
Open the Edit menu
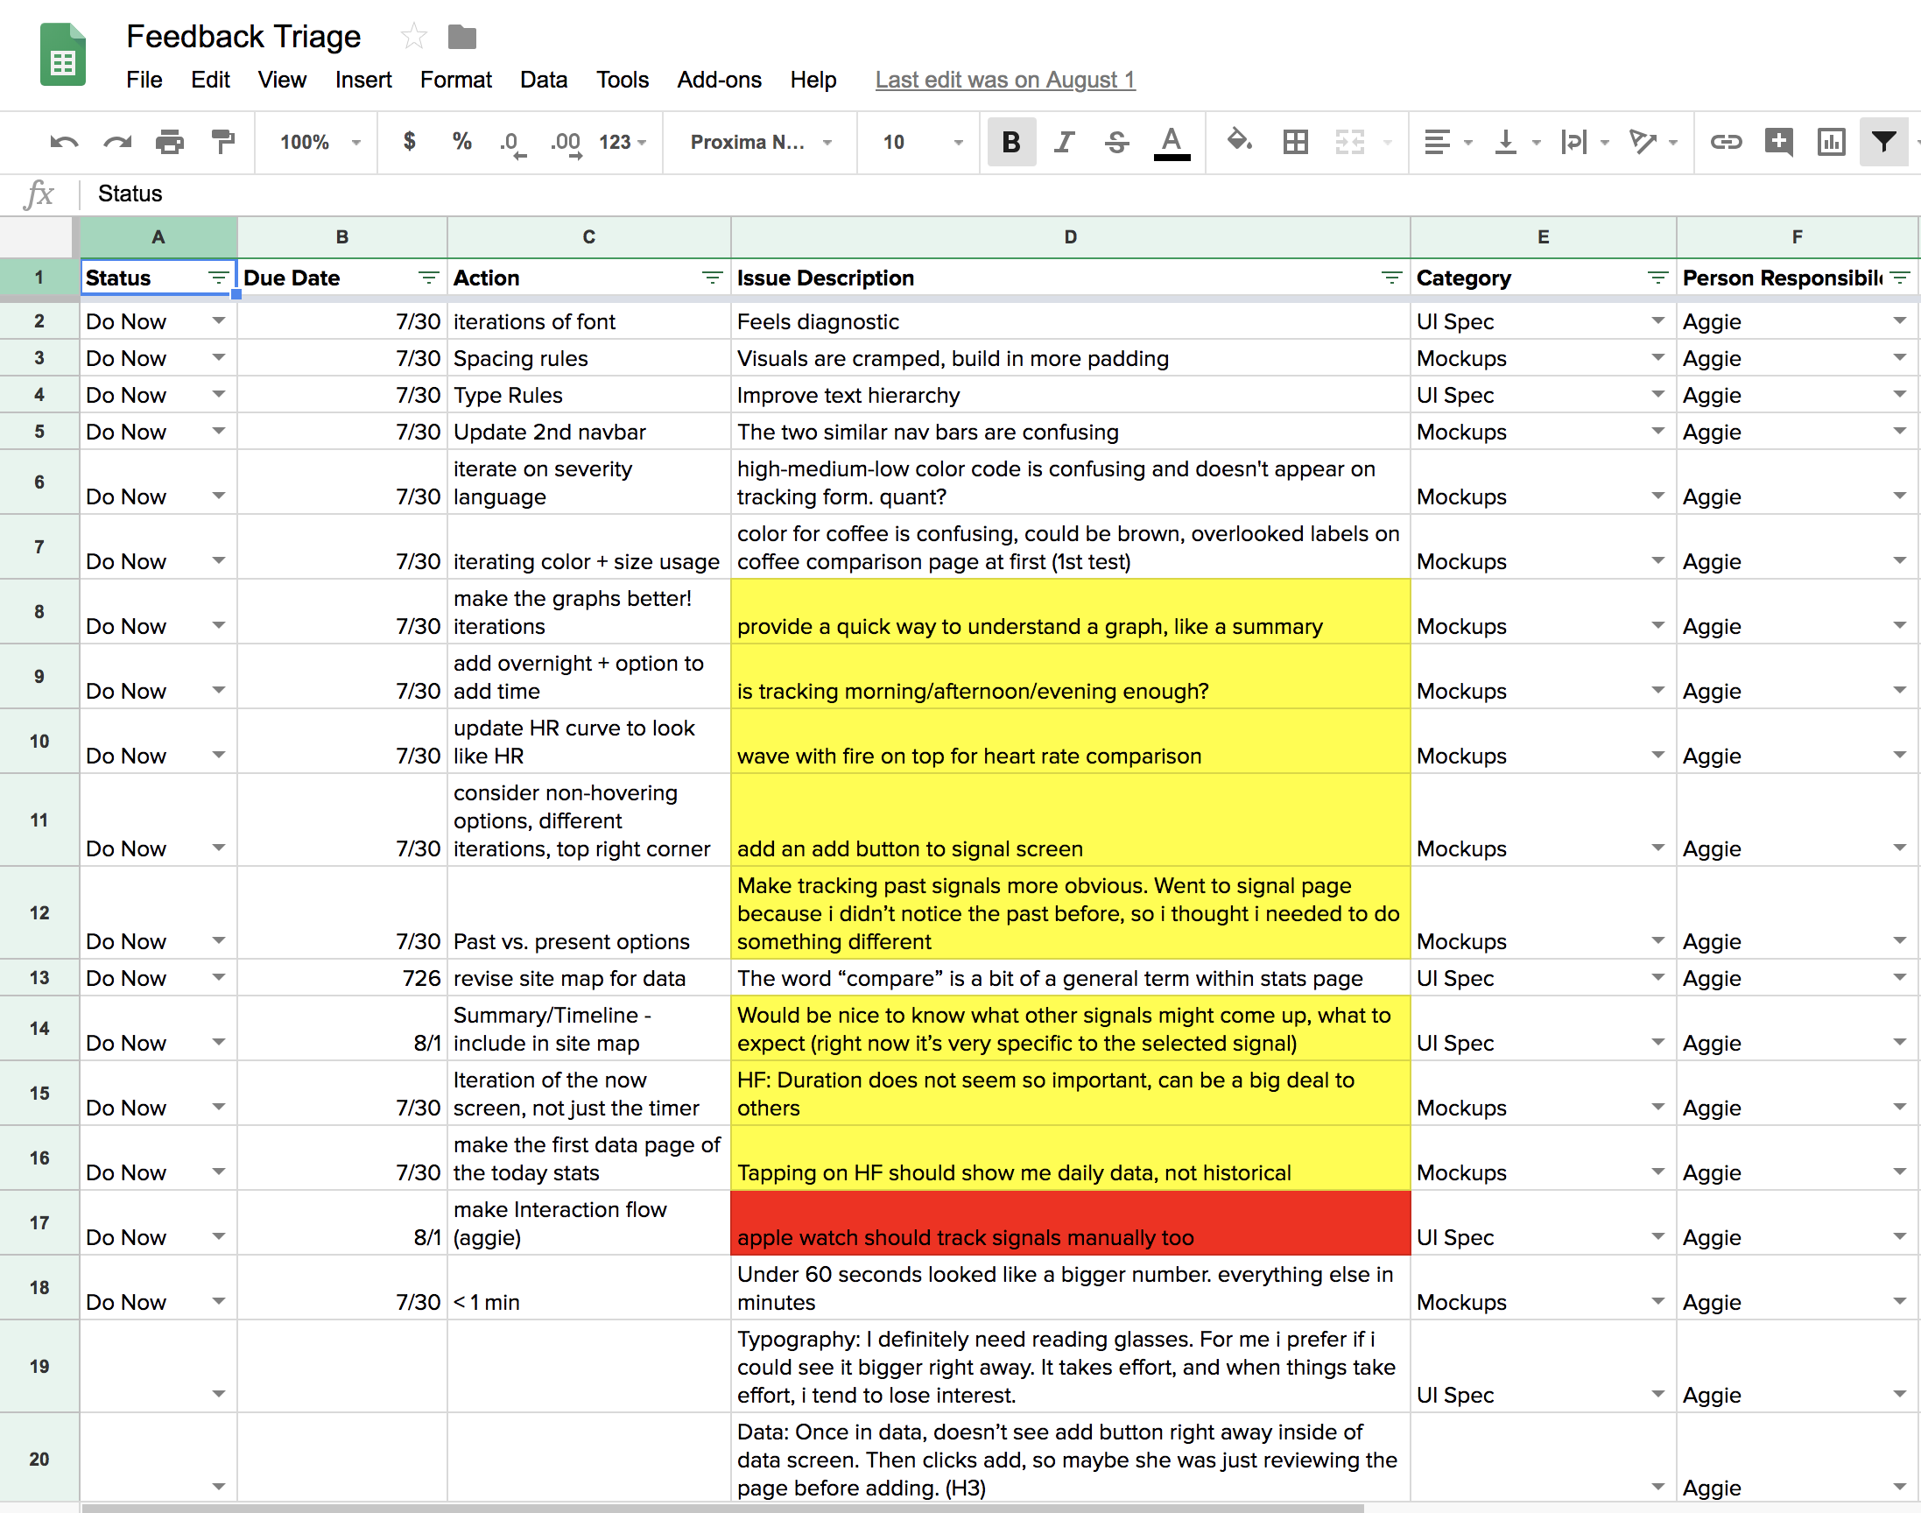point(210,80)
